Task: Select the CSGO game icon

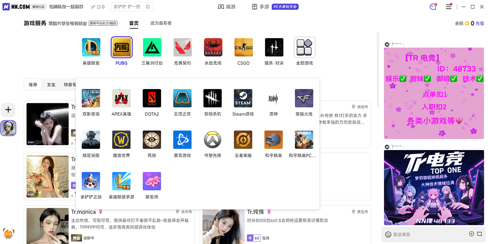Action: tap(243, 47)
